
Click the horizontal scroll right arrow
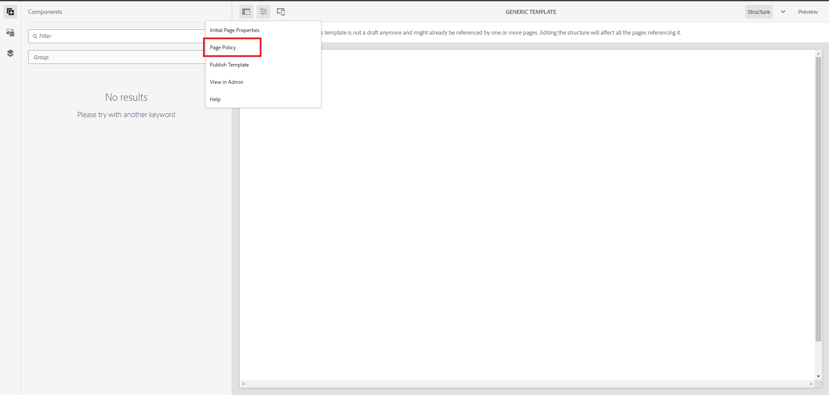(811, 384)
